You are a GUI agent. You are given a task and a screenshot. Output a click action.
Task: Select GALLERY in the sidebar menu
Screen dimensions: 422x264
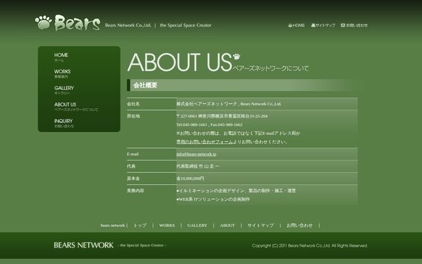coord(64,90)
